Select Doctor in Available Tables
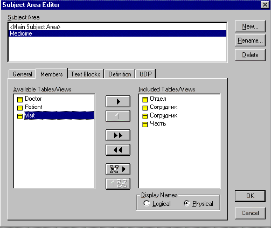 [x=33, y=99]
